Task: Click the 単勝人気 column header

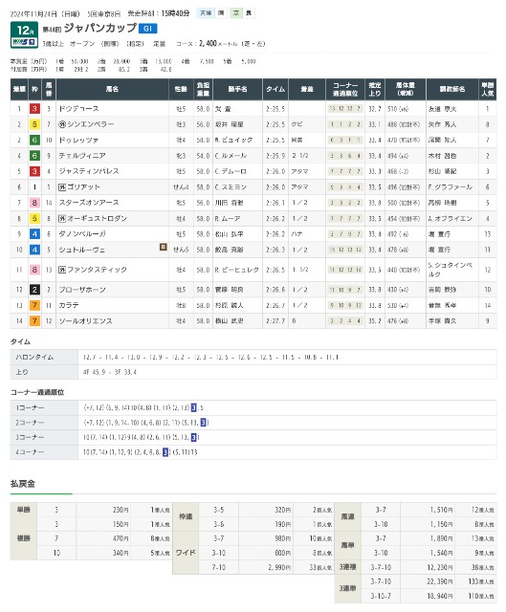Action: tap(488, 89)
